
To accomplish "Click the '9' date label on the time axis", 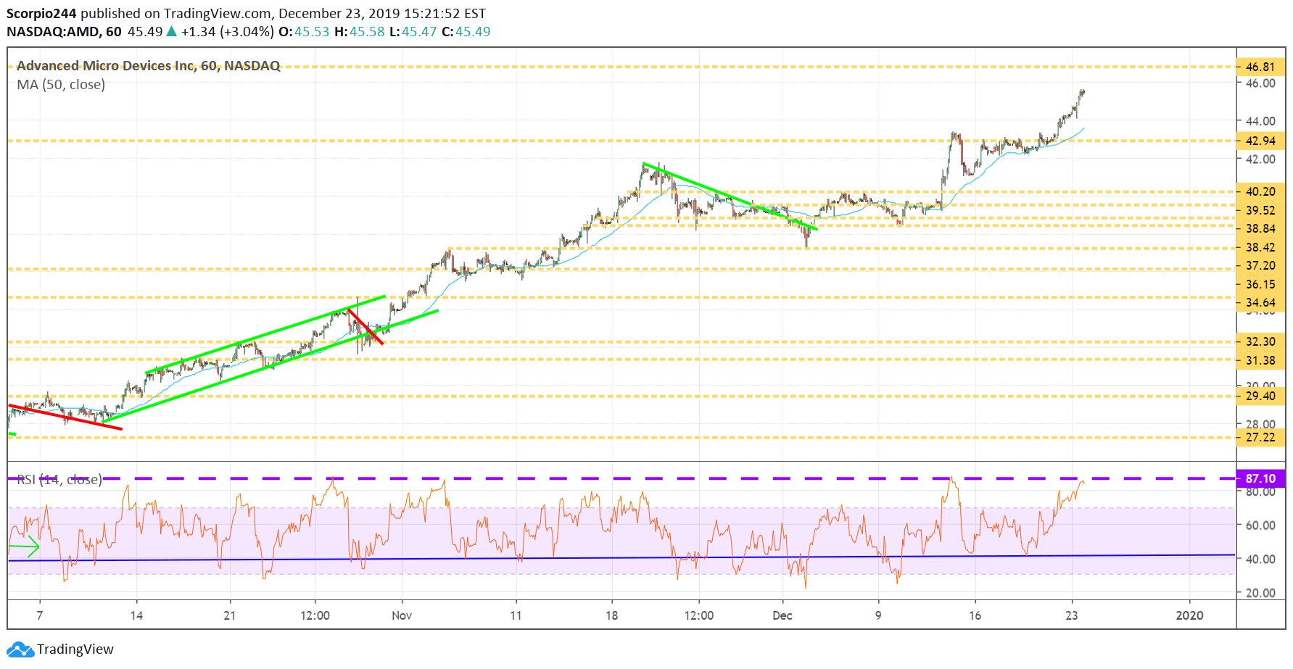I will pos(878,615).
